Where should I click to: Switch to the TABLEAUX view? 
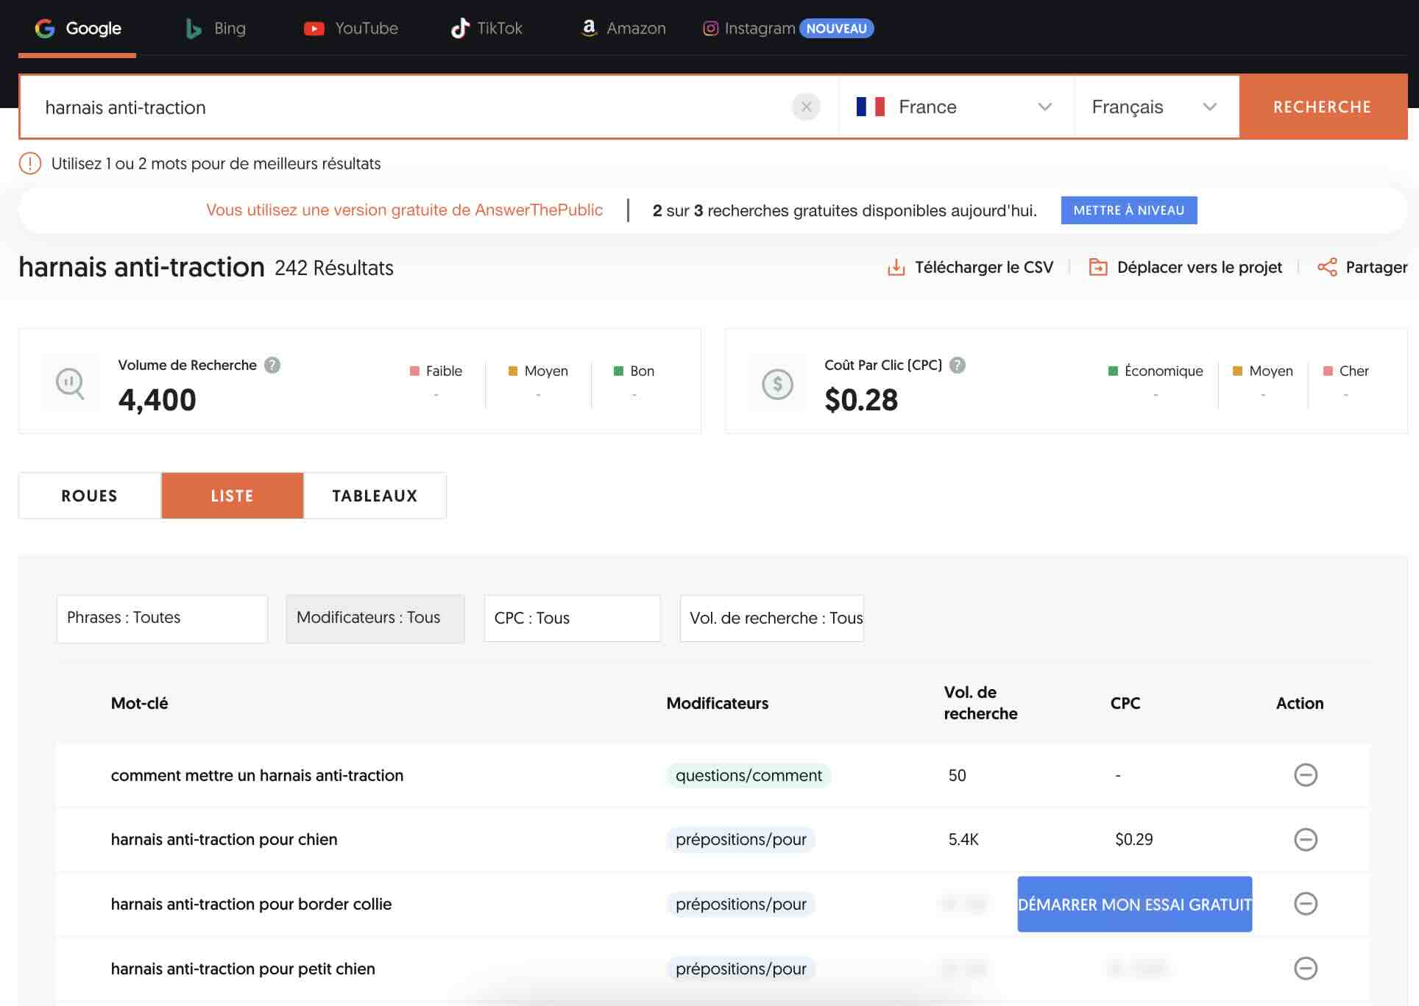(375, 496)
